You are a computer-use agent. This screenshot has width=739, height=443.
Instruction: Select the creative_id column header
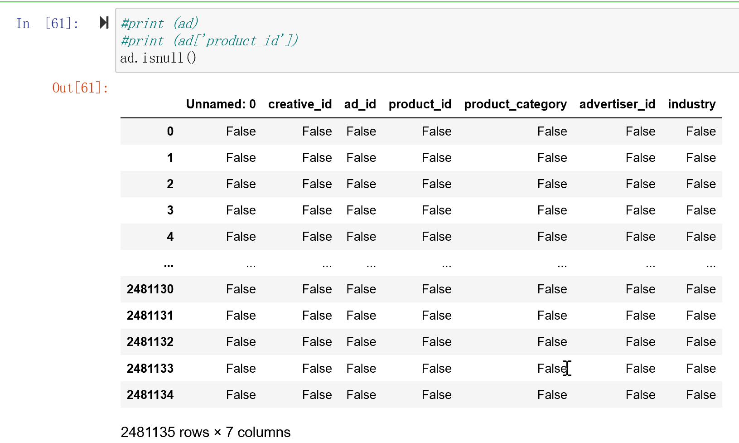[x=300, y=104]
